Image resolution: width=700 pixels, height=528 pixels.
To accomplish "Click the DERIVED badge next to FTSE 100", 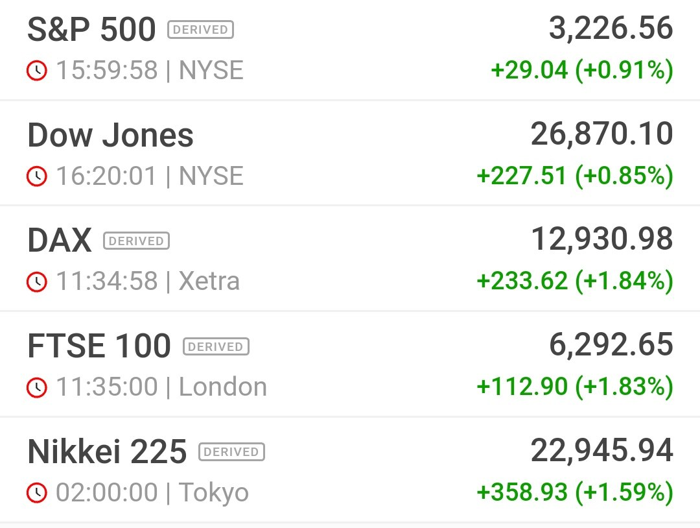I will [x=216, y=346].
